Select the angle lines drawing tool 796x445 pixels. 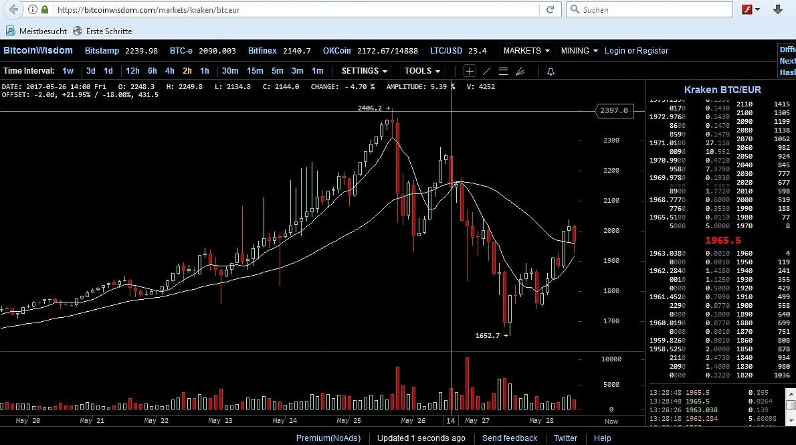(x=520, y=71)
